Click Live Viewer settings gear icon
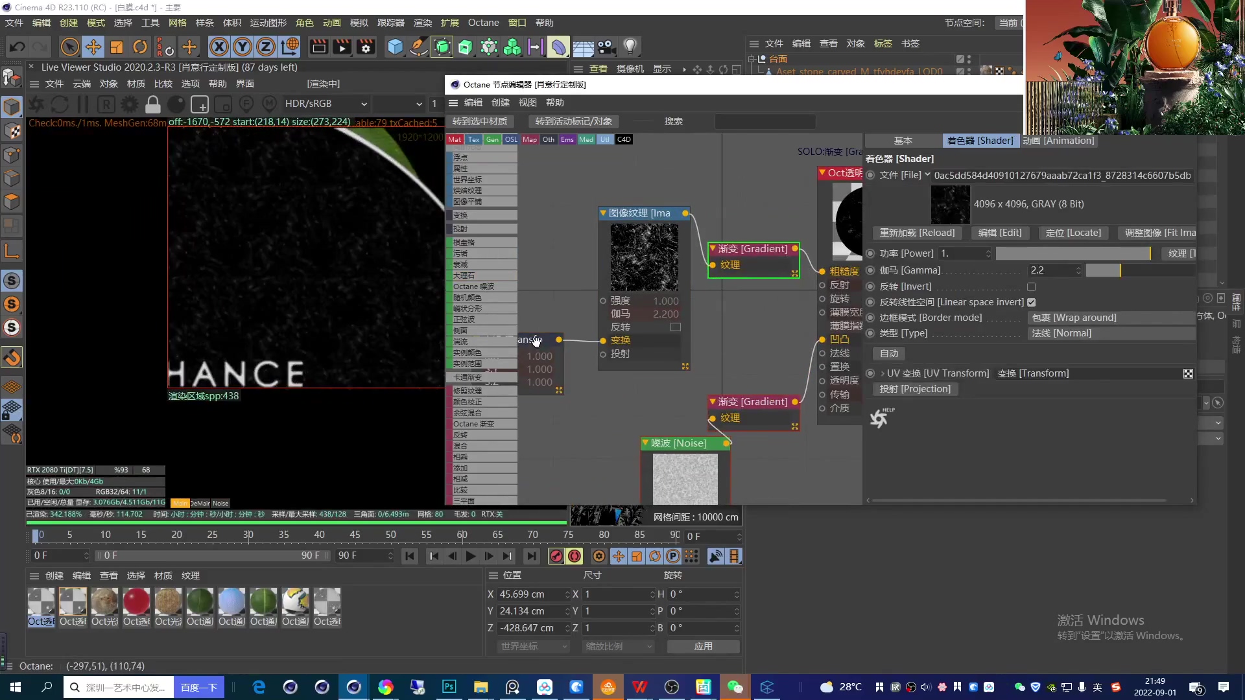The image size is (1245, 700). 130,104
